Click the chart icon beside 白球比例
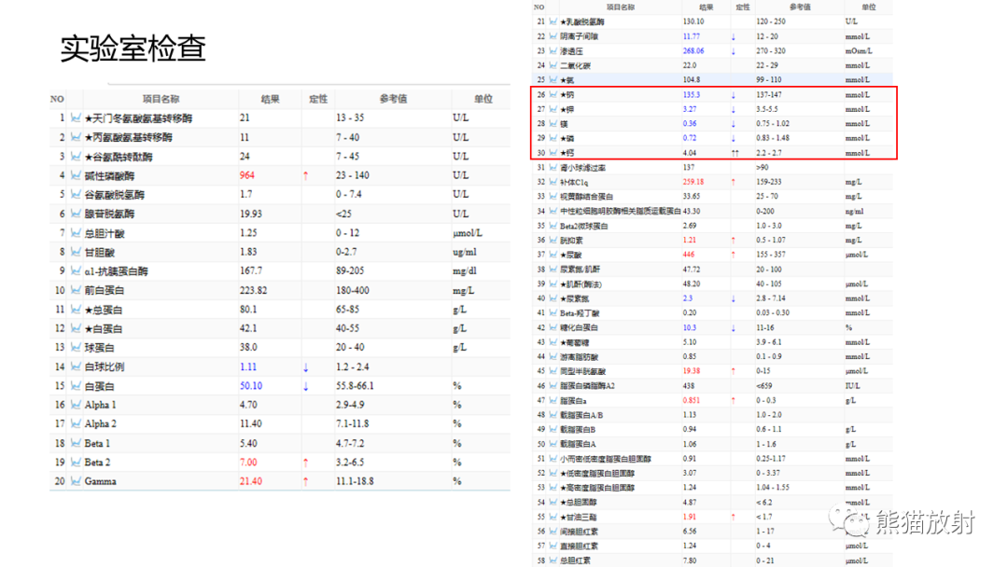 (76, 366)
